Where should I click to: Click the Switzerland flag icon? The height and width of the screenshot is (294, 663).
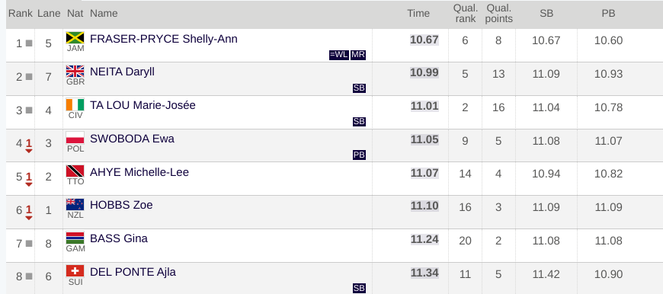pos(75,270)
